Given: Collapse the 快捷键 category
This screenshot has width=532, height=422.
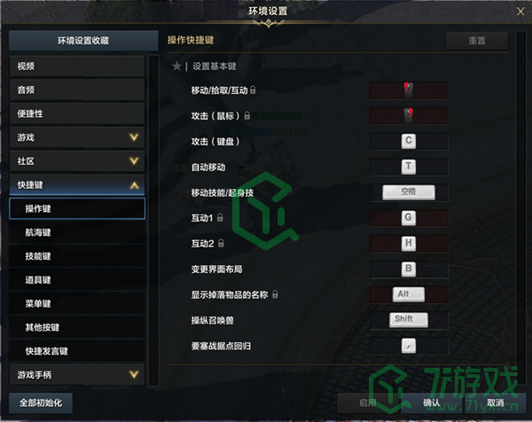Looking at the screenshot, I should coord(77,185).
